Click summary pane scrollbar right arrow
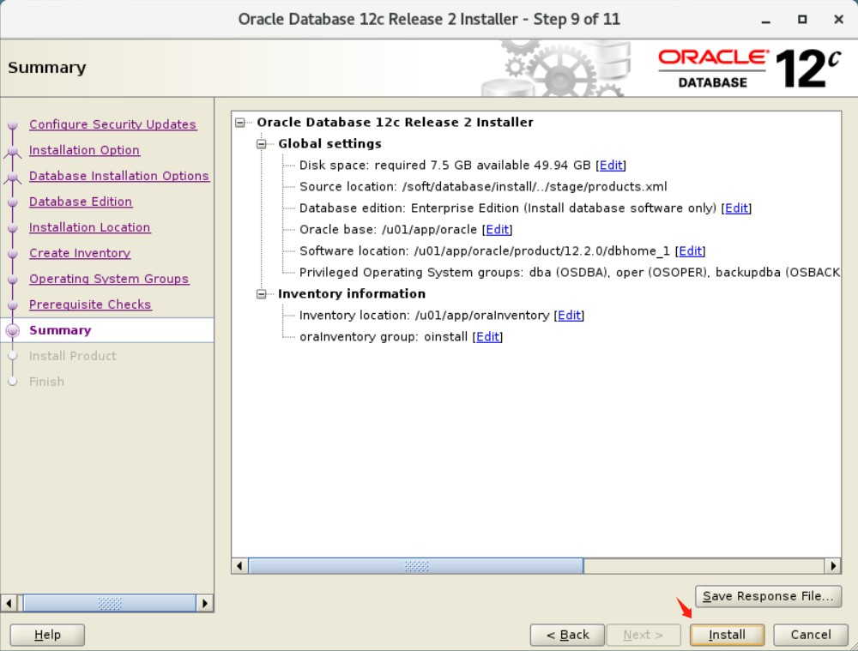 tap(833, 566)
